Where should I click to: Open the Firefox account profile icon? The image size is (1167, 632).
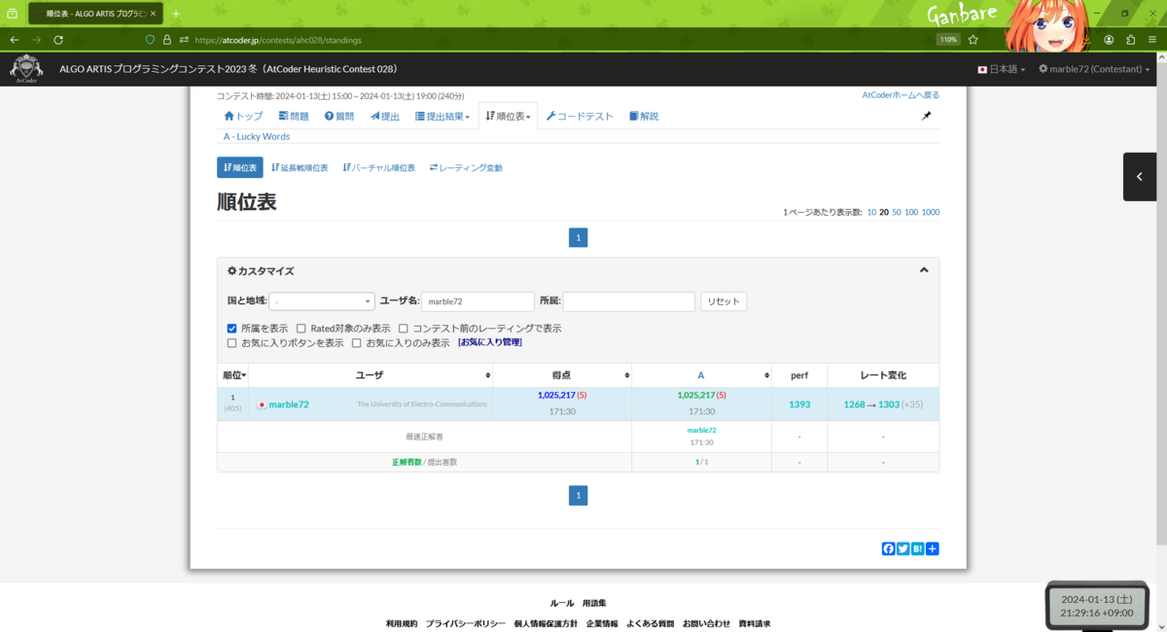point(1109,40)
